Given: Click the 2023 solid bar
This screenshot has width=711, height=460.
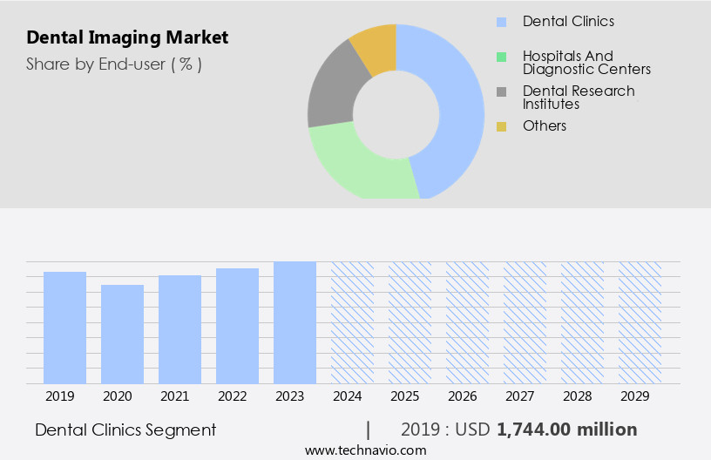Looking at the screenshot, I should click(x=295, y=322).
